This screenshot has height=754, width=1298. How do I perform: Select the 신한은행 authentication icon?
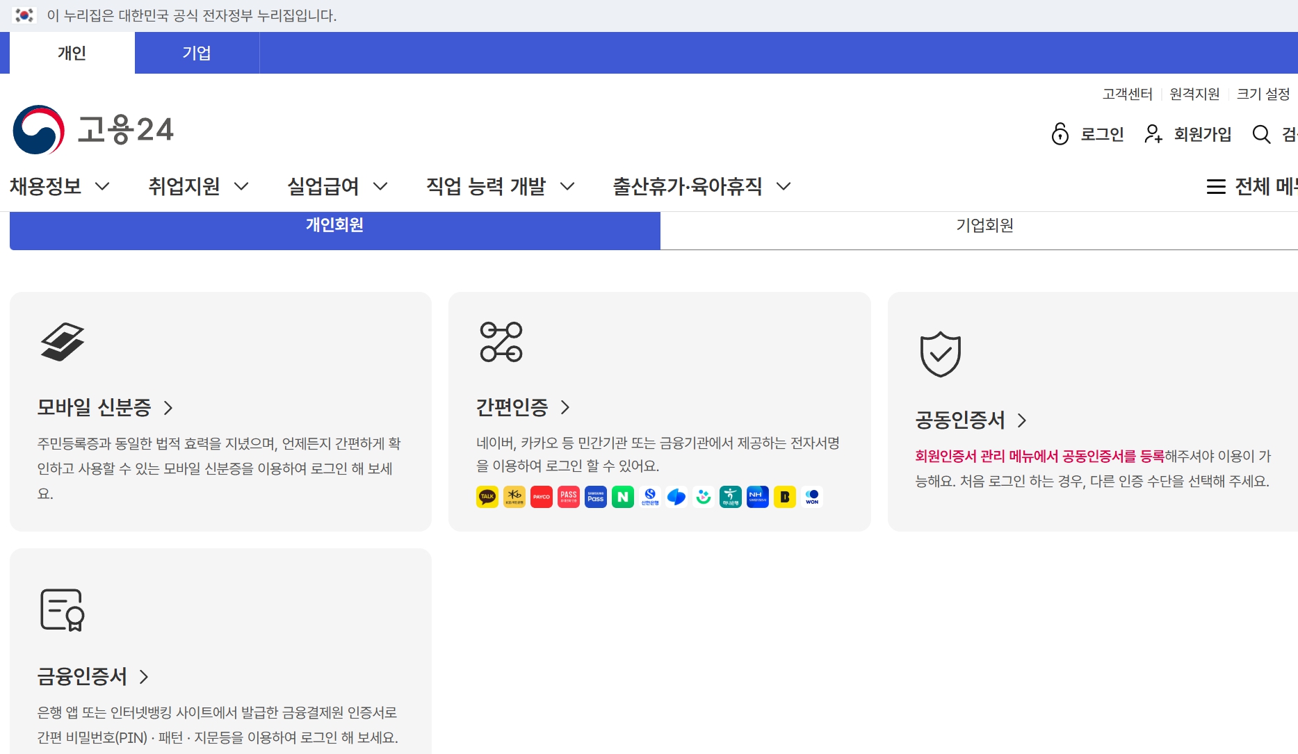649,497
